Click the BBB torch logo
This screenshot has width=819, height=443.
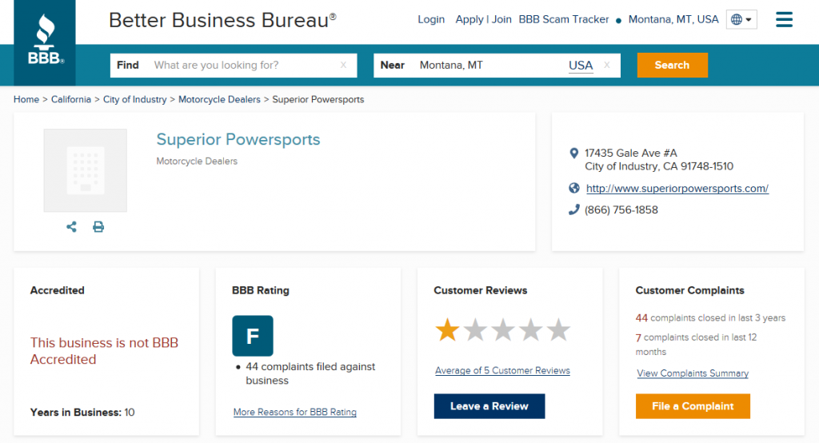[46, 41]
